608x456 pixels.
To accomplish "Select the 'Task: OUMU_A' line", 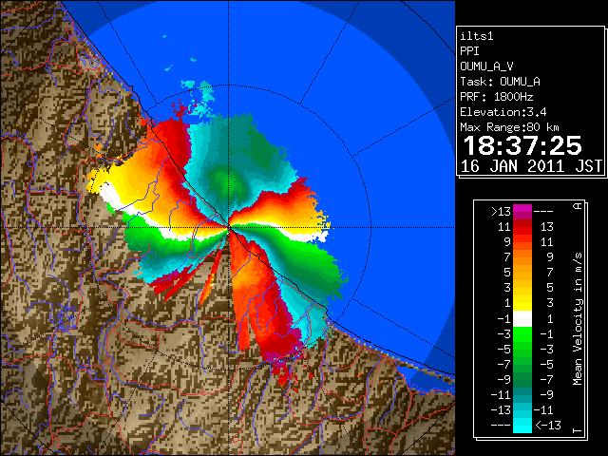I will 500,82.
